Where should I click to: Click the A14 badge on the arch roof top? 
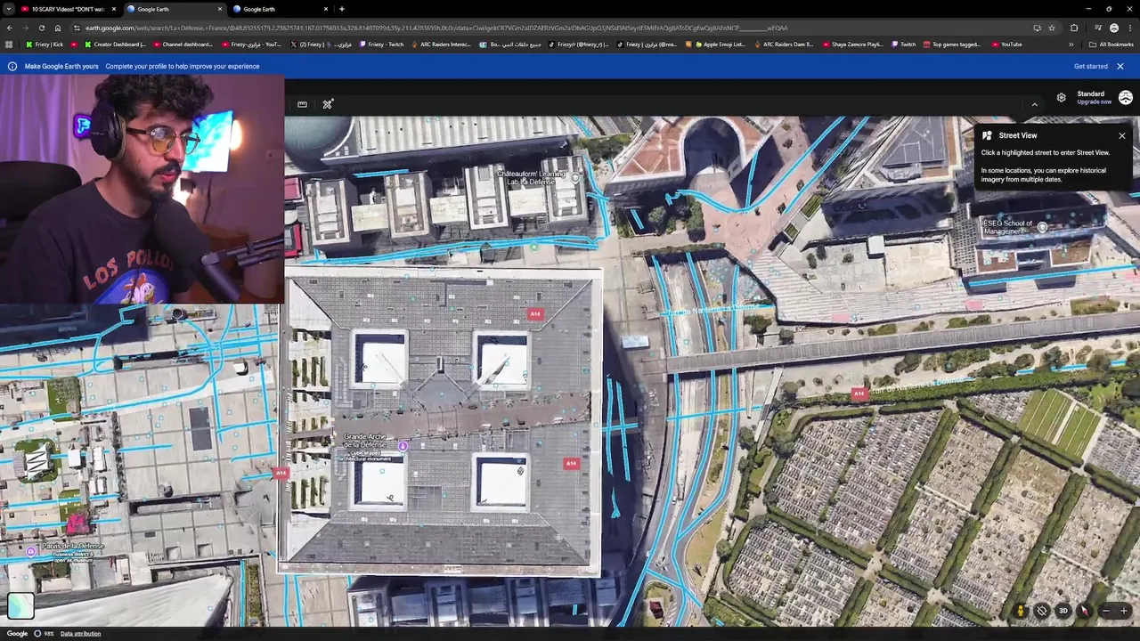(x=534, y=314)
